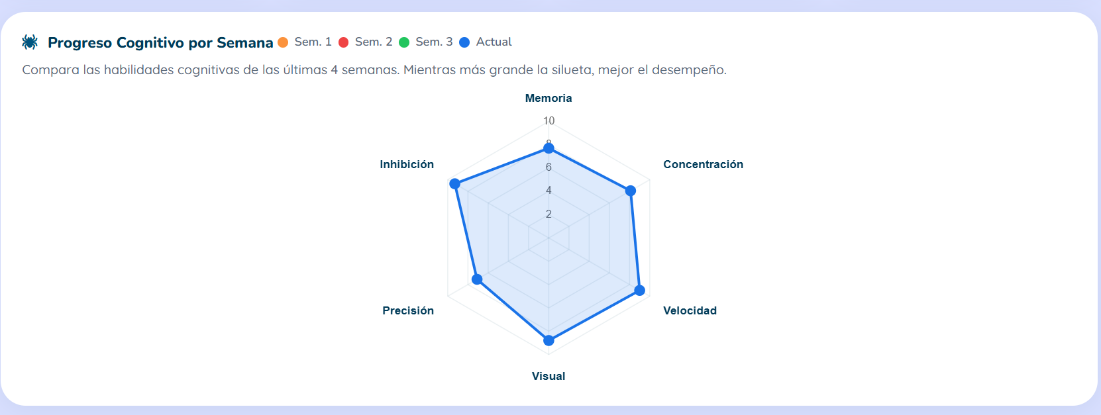
Task: Click the orange Sem. 1 legend dot
Action: [x=283, y=42]
